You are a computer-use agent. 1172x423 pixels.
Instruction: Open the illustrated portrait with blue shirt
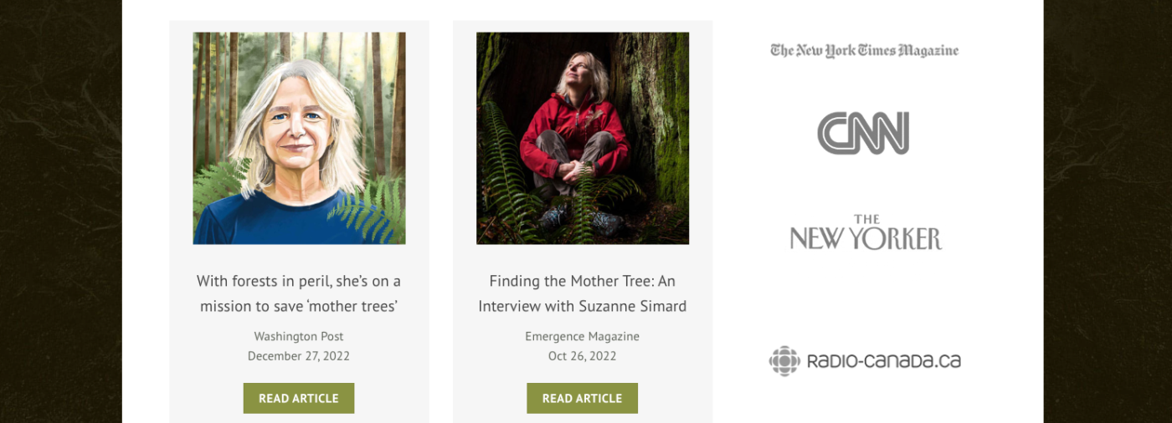coord(299,138)
